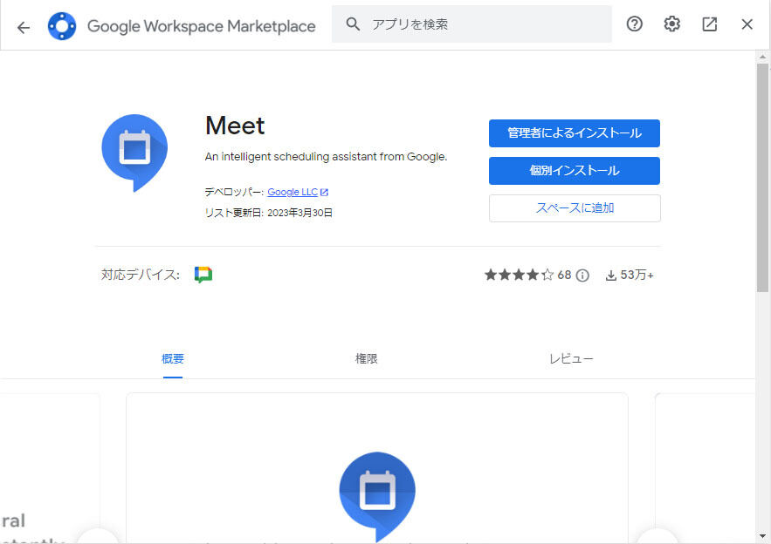Click 個別インストール button
The image size is (771, 544).
(575, 170)
